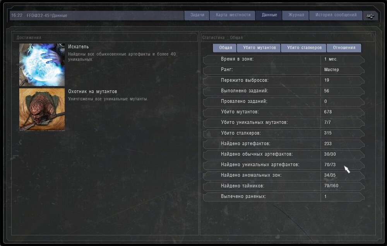Click the value '315'
Image resolution: width=387 pixels, height=246 pixels.
(x=328, y=133)
